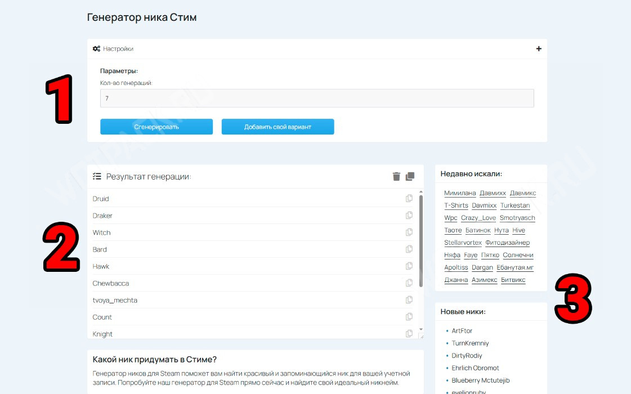Open the T-Shirts recent search link
The width and height of the screenshot is (631, 394).
(x=457, y=205)
